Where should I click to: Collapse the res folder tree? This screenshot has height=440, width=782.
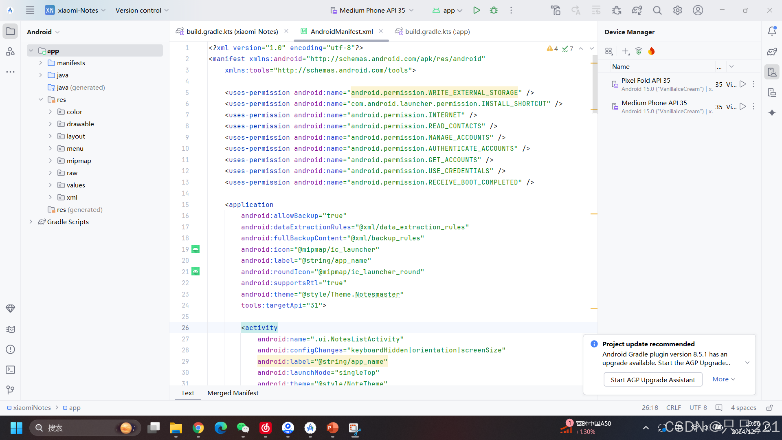coord(41,99)
